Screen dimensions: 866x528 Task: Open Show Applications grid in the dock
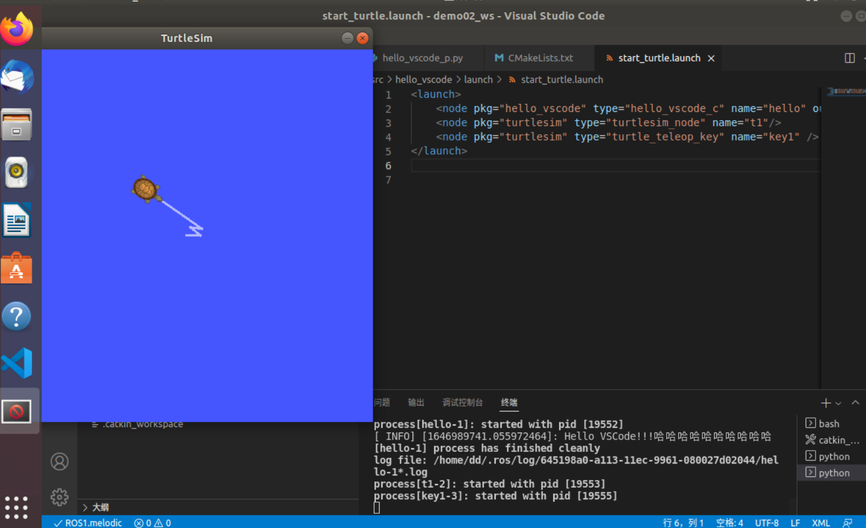point(16,507)
